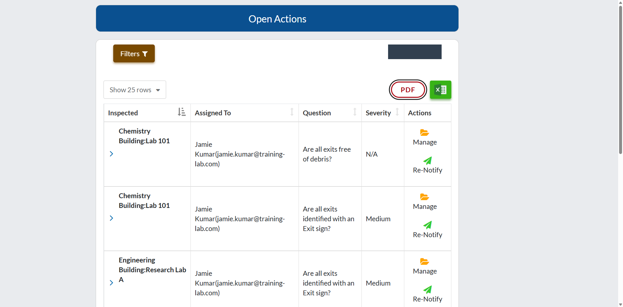Click Manage label in Lab 101 Exit sign row
This screenshot has height=307, width=623.
[425, 207]
